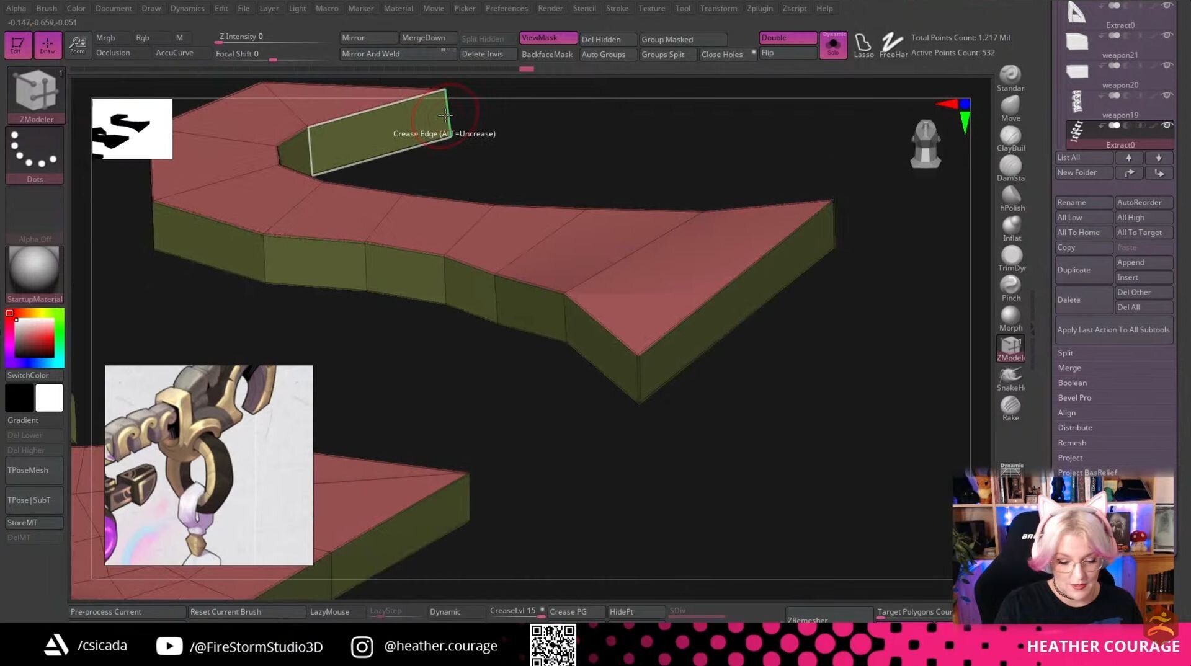The image size is (1191, 666).
Task: Open the StartupMaterial sphere picker
Action: (x=35, y=274)
